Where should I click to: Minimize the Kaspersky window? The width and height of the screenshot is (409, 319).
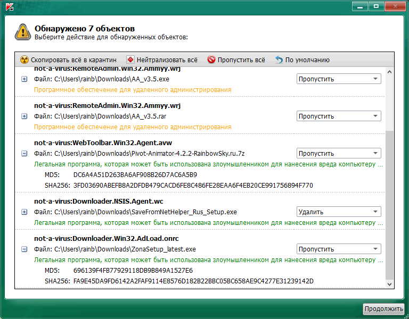[x=360, y=6]
